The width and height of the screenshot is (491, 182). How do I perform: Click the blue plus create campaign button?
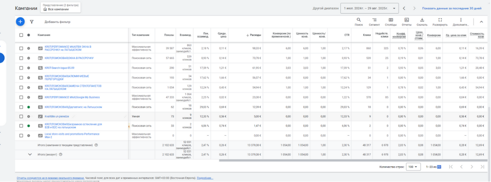20,21
